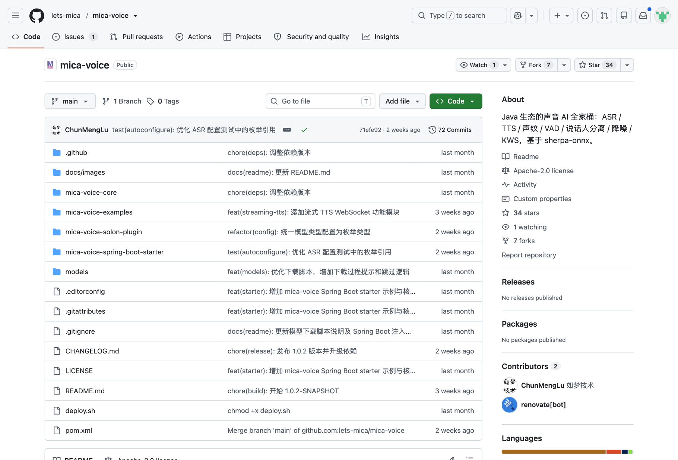Open the Insights tab
This screenshot has width=678, height=460.
pyautogui.click(x=380, y=37)
